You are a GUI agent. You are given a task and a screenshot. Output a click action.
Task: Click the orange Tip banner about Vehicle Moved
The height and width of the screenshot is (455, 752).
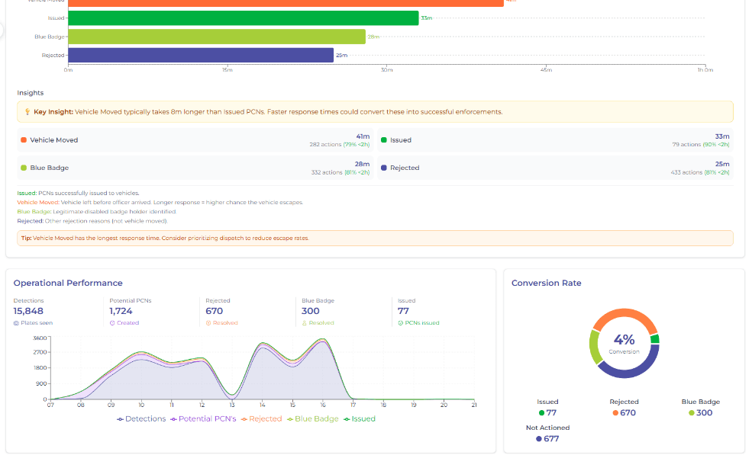pos(375,238)
